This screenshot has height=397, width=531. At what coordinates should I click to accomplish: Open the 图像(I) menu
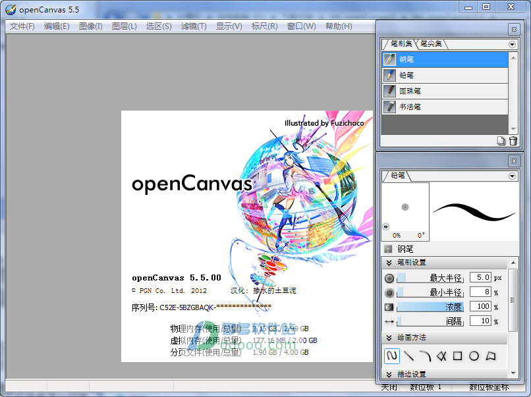coord(91,26)
